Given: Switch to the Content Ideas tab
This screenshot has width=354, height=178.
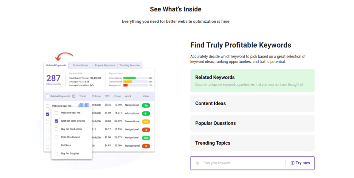Looking at the screenshot, I should (81, 65).
